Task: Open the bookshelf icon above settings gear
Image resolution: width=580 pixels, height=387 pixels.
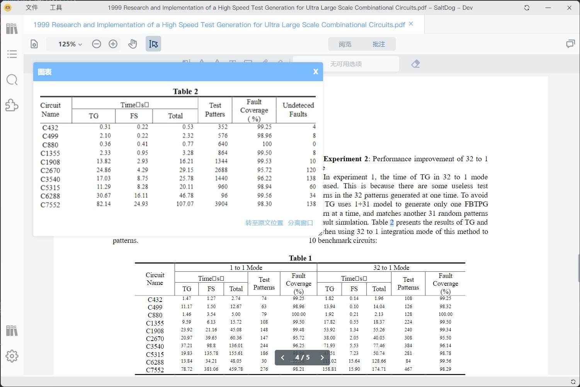Action: point(12,331)
